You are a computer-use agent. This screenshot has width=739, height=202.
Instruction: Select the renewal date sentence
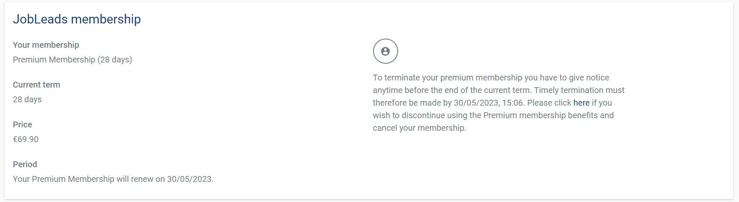[113, 179]
